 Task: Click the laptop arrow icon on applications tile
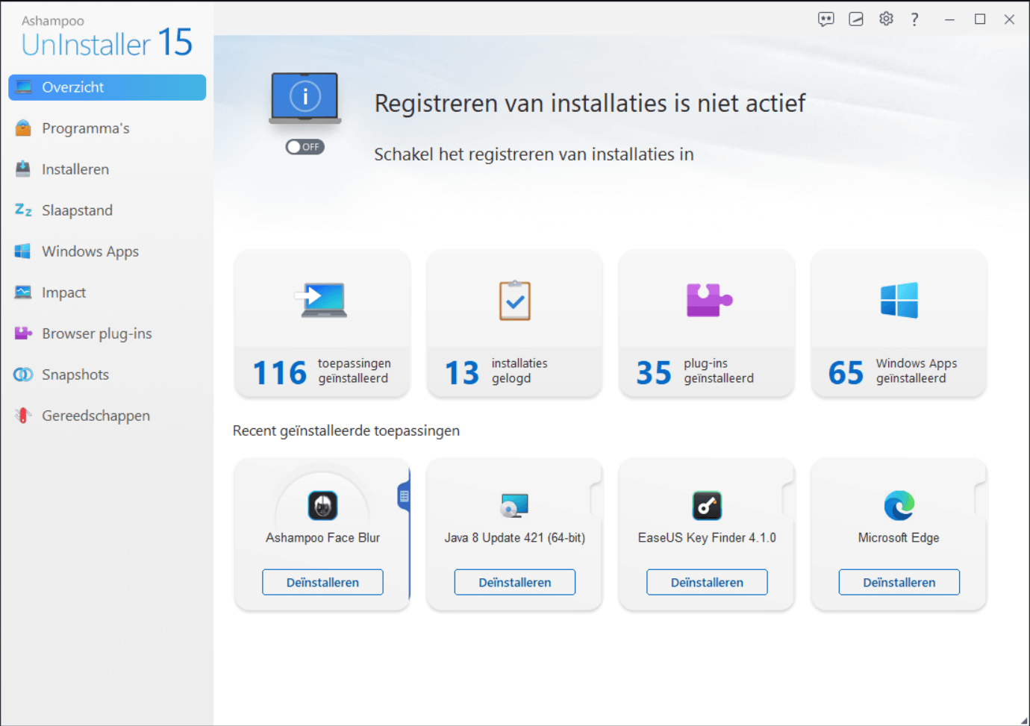coord(322,300)
